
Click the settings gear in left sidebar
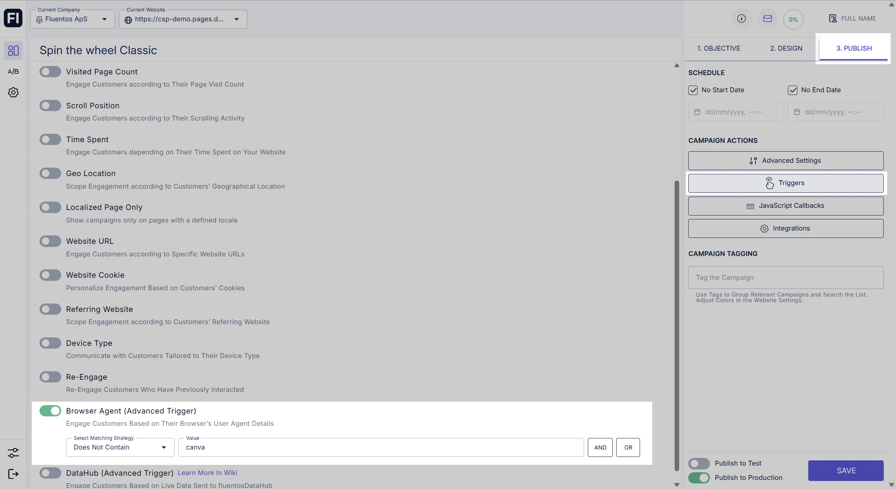[13, 93]
